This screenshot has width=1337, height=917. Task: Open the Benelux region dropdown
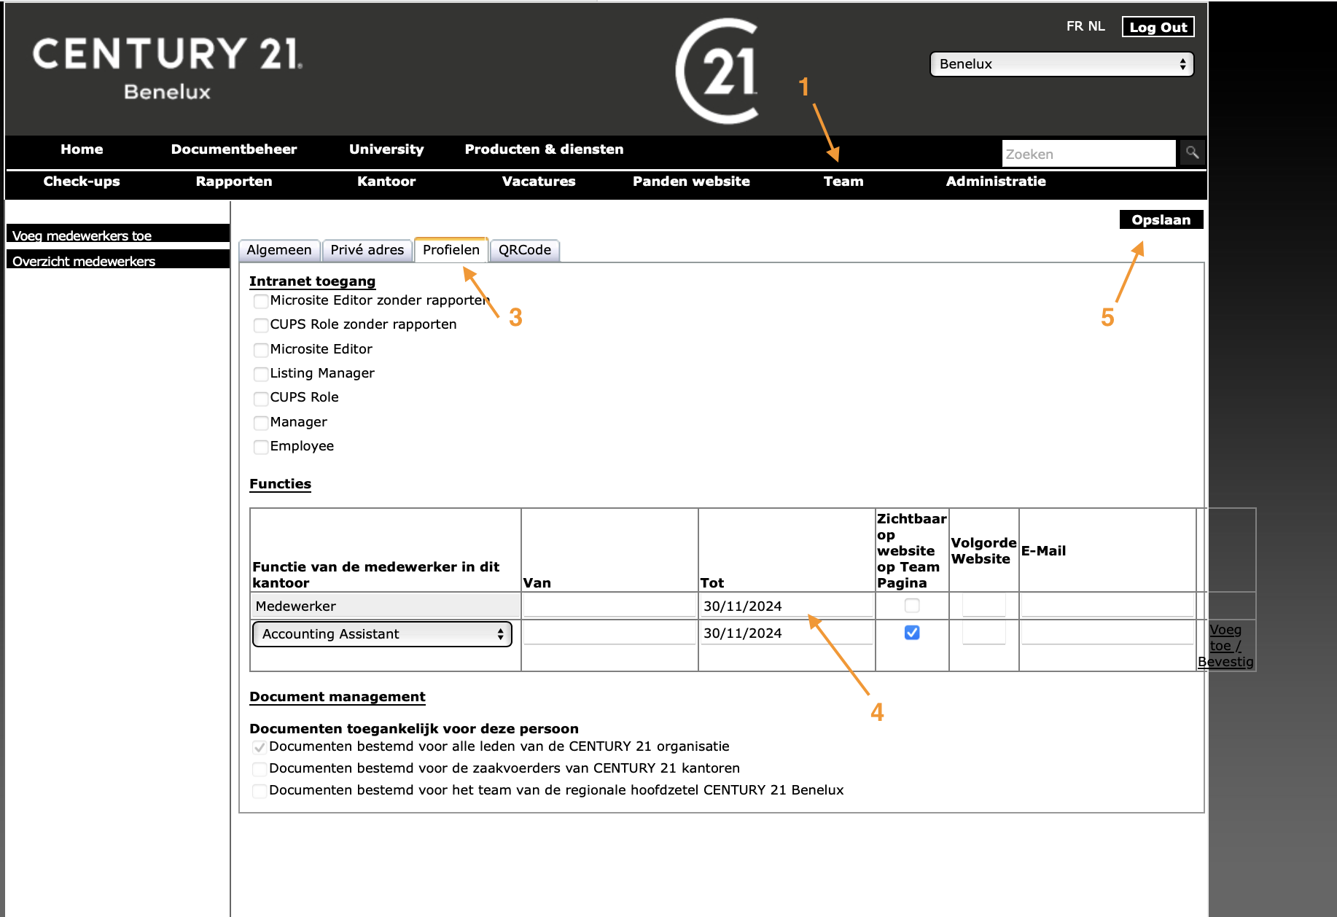[1061, 64]
